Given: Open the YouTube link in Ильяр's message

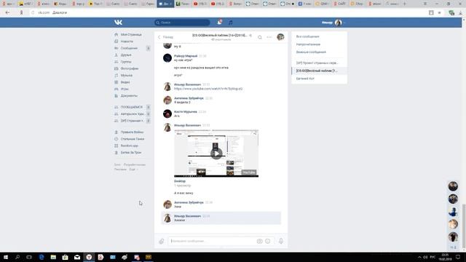Looking at the screenshot, I should (x=208, y=89).
